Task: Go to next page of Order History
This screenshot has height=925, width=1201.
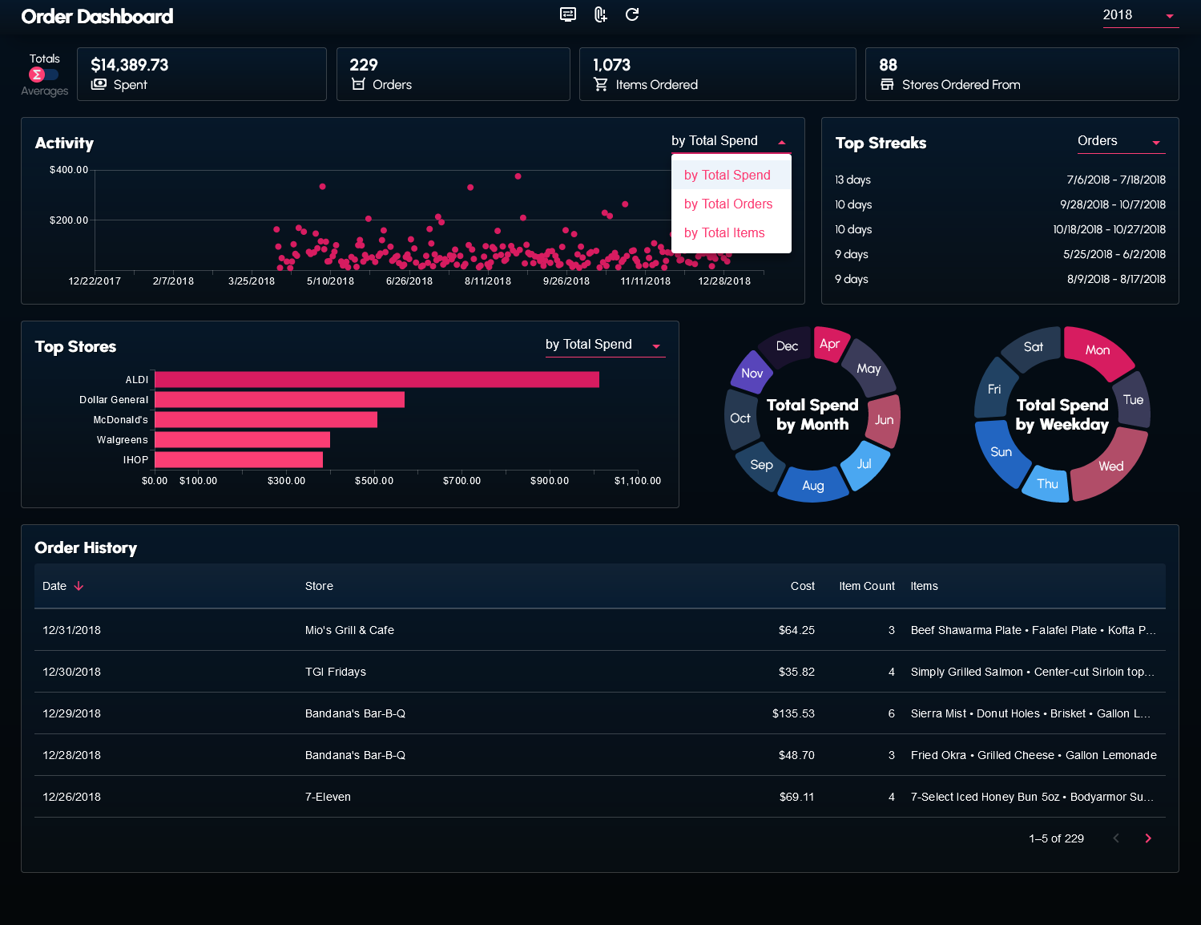Action: 1147,838
